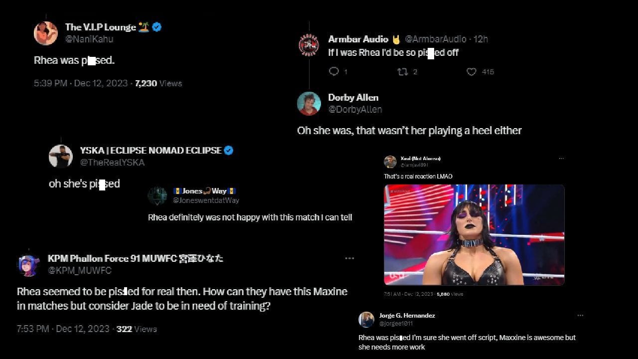The width and height of the screenshot is (638, 359).
Task: Click Dorby Allen's profile avatar
Action: [x=309, y=103]
